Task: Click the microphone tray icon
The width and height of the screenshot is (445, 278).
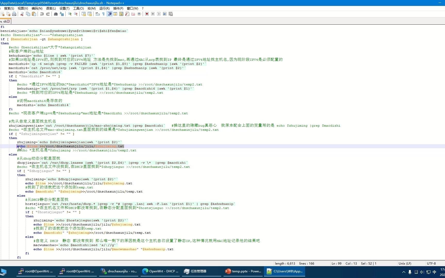Action: pyautogui.click(x=410, y=272)
